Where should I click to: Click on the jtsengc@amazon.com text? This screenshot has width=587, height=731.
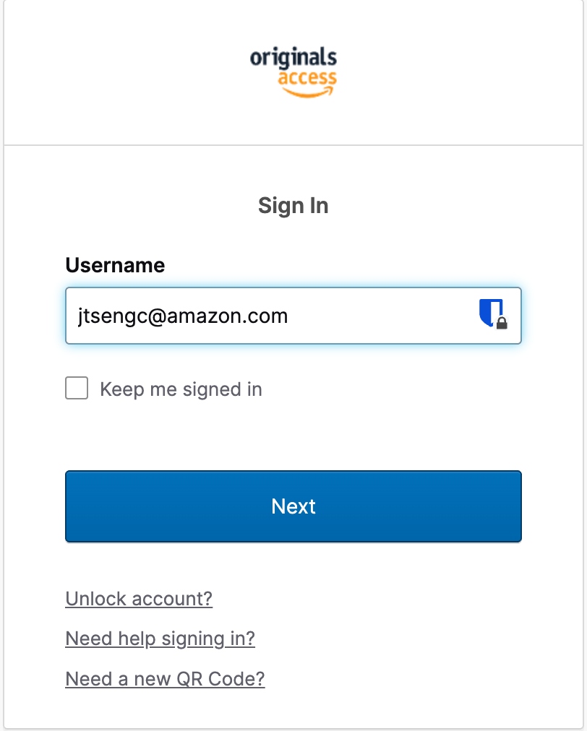click(183, 316)
